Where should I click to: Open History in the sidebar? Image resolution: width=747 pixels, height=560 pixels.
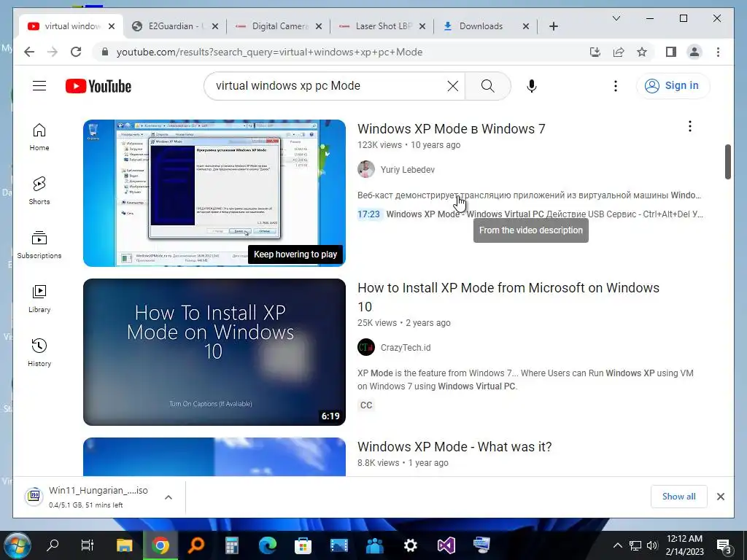tap(39, 352)
